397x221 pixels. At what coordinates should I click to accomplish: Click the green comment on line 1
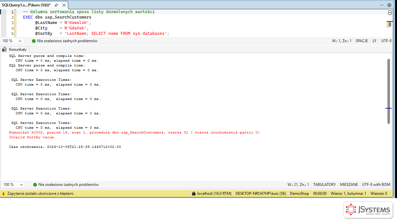(x=89, y=12)
